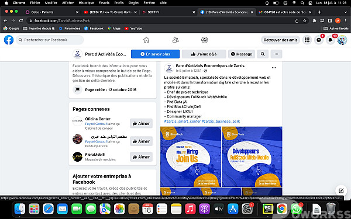This screenshot has width=351, height=219.
Task: Open Facebook notifications bell
Action: click(x=331, y=40)
